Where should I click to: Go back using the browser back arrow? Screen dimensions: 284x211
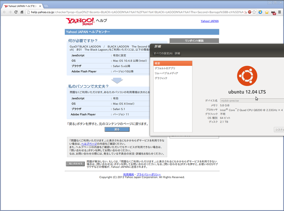(x=5, y=12)
